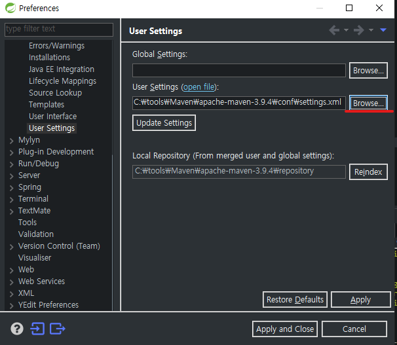Expand the Server node
Image resolution: width=397 pixels, height=345 pixels.
(11, 176)
